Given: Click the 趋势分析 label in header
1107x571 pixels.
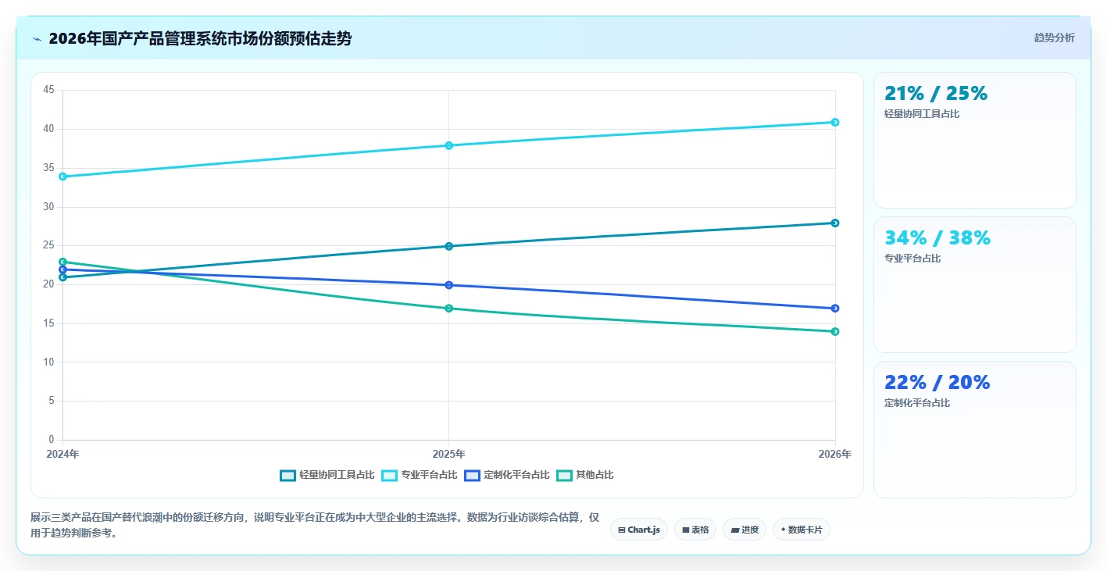Looking at the screenshot, I should (1054, 37).
